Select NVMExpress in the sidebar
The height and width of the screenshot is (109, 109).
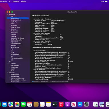(15, 47)
